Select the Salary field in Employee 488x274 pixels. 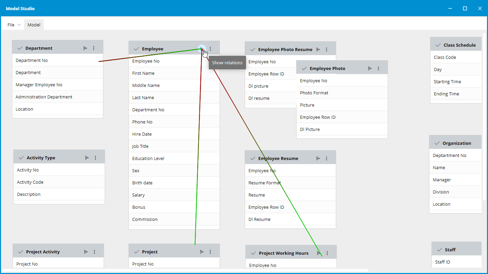click(139, 195)
